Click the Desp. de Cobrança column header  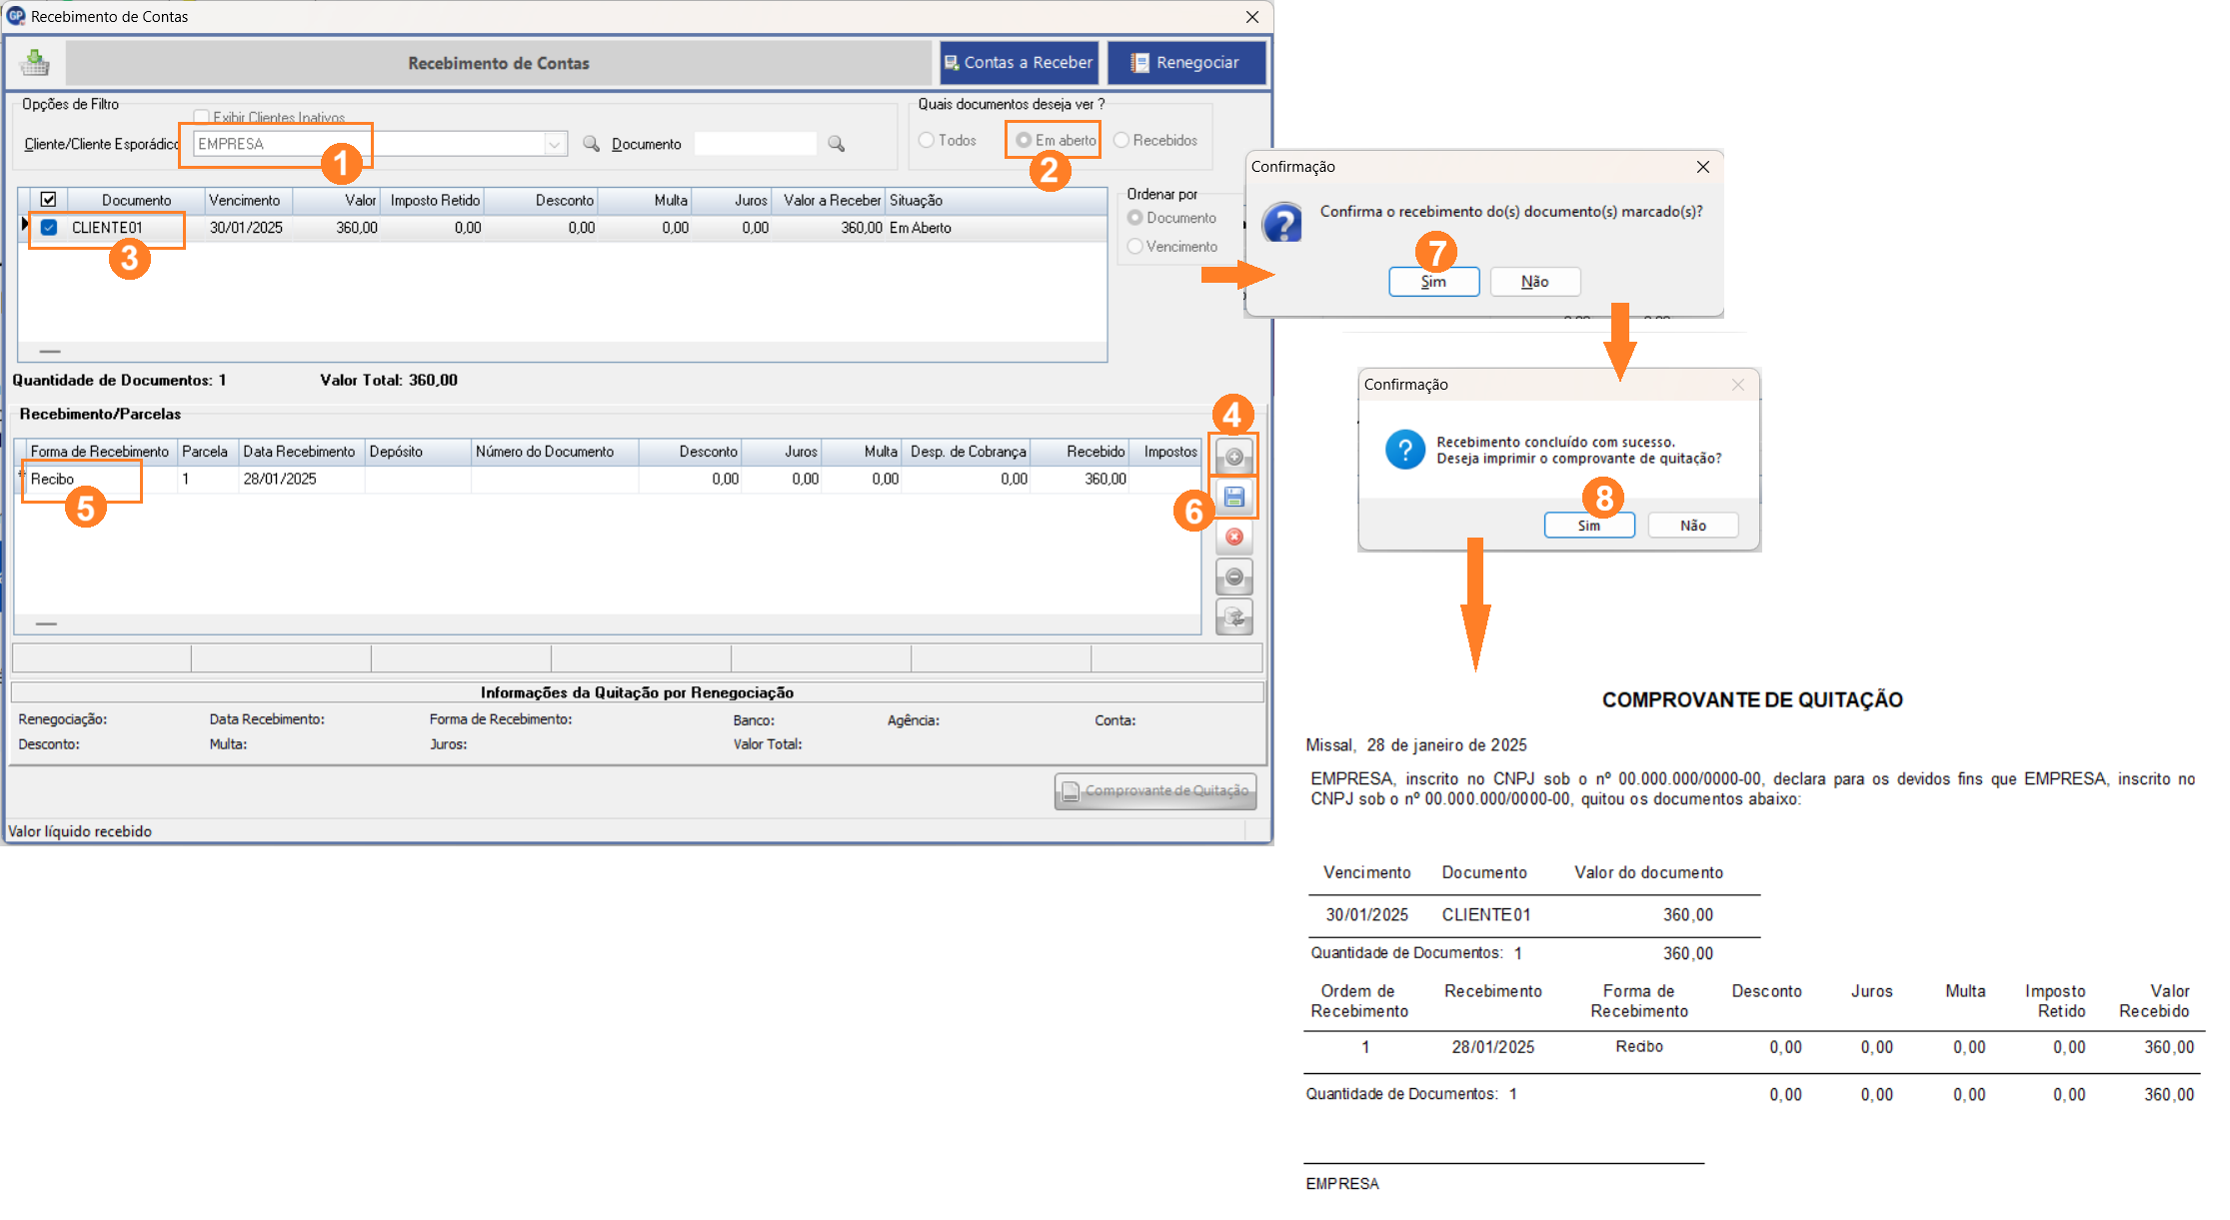pyautogui.click(x=968, y=452)
